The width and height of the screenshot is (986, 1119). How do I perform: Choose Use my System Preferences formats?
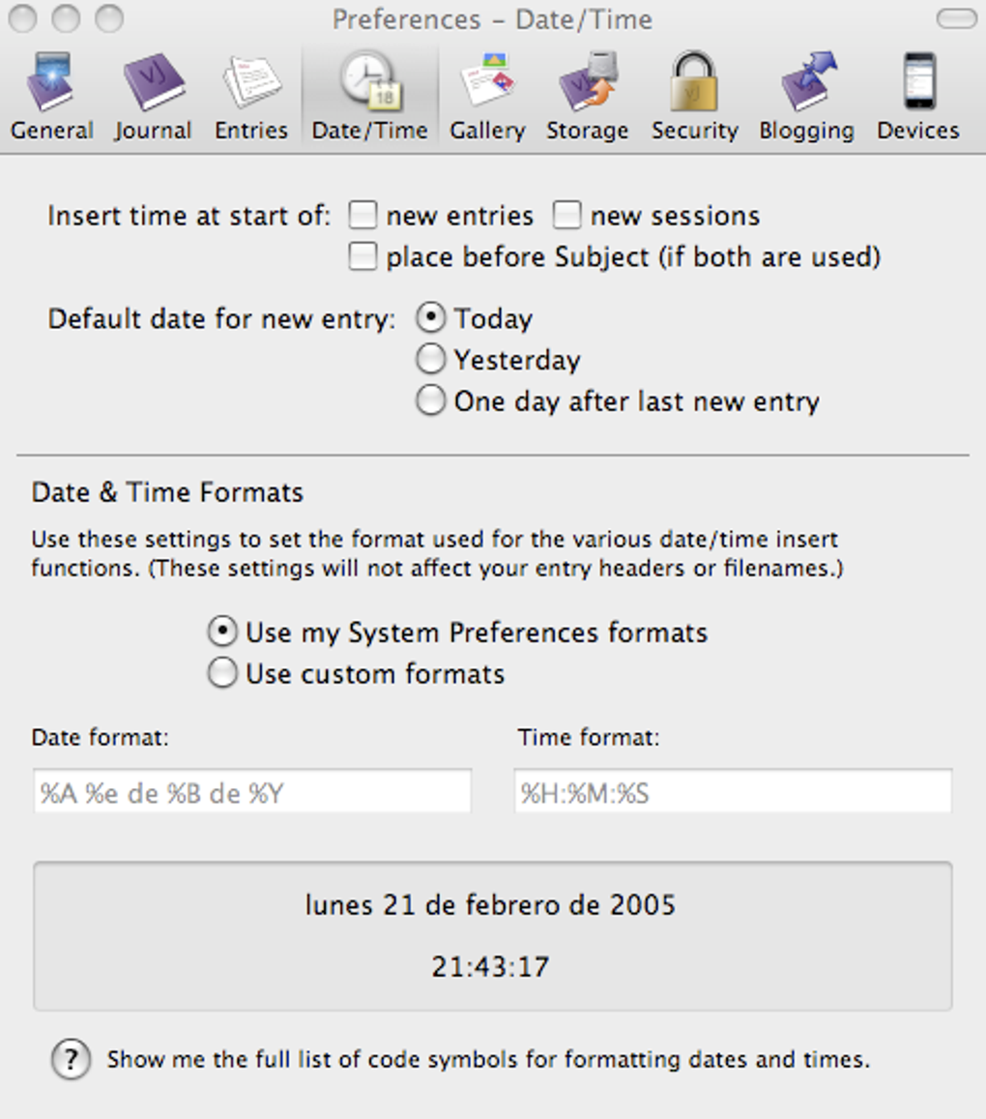click(223, 633)
